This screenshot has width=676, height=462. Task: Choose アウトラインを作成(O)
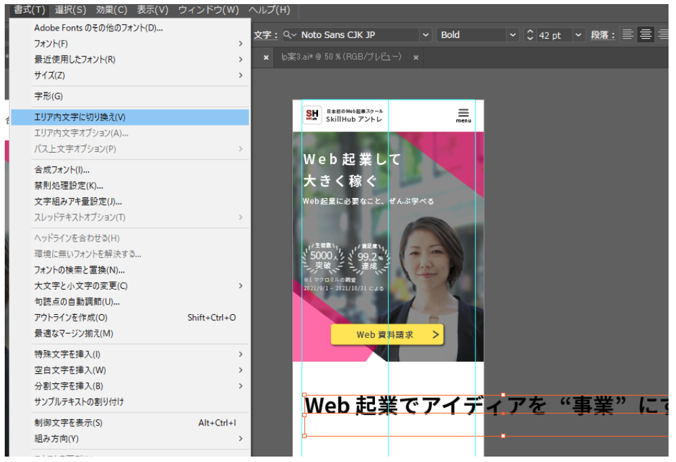[130, 318]
